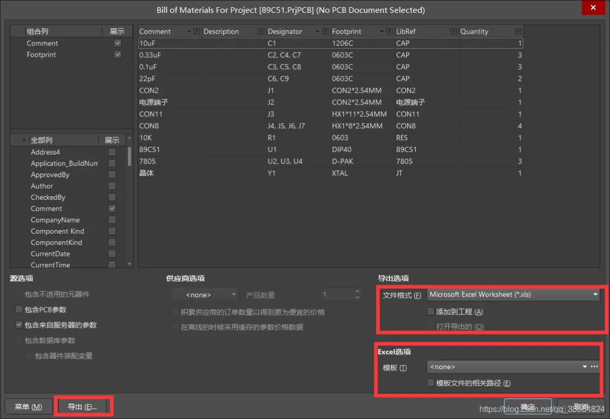Click the Description column header
The image size is (610, 419).
coord(221,31)
